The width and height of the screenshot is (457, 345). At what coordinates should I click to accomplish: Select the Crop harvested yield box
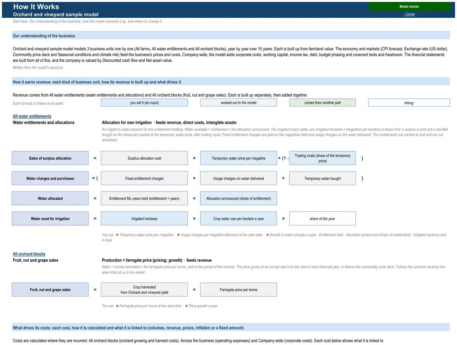(x=144, y=290)
